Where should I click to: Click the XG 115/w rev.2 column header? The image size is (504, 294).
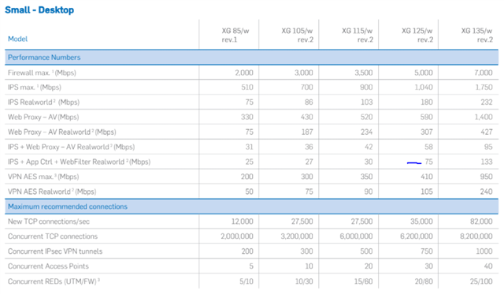click(357, 35)
